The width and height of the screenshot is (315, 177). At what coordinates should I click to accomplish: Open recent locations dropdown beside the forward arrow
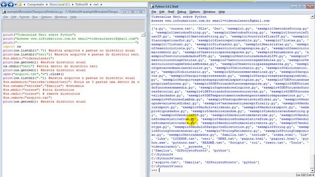(15, 4)
